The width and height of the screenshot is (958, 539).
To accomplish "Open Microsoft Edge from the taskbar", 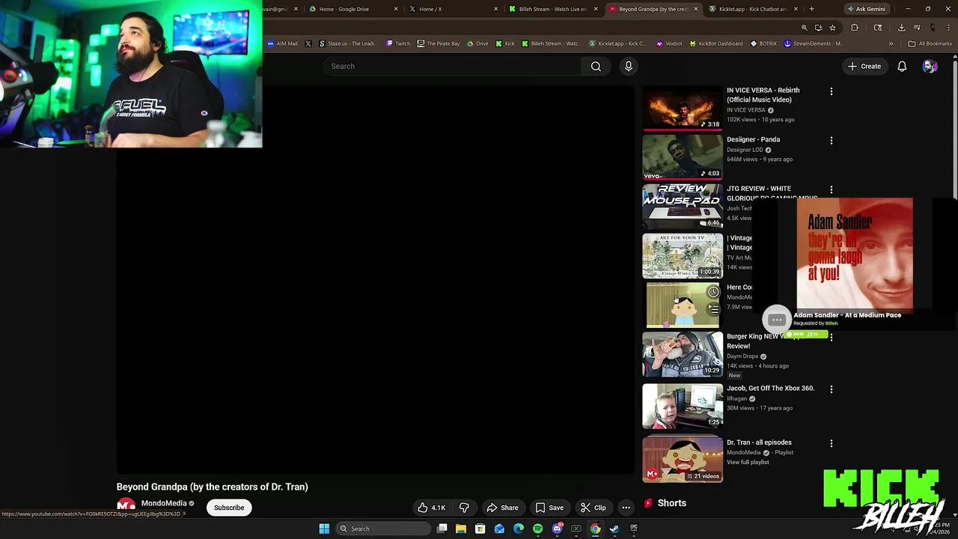I will point(519,529).
